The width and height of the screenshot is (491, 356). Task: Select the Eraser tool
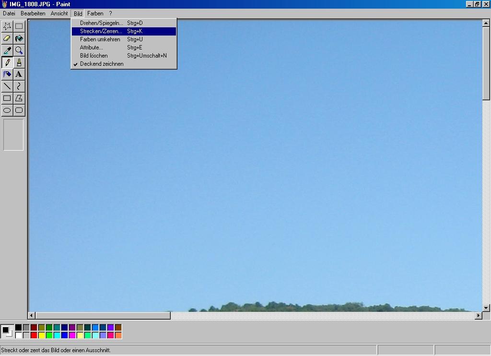tap(7, 38)
